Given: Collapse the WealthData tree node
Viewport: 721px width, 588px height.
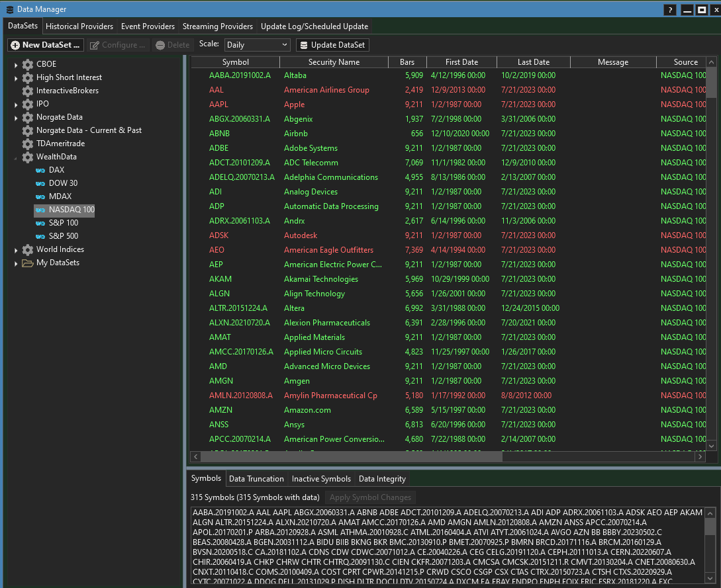Looking at the screenshot, I should pos(17,157).
